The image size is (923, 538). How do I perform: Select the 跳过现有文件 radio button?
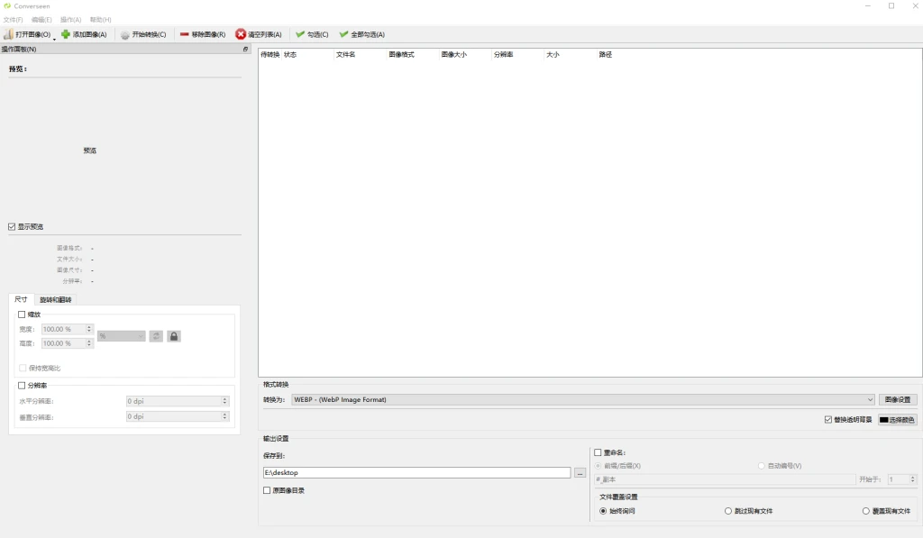pyautogui.click(x=728, y=511)
